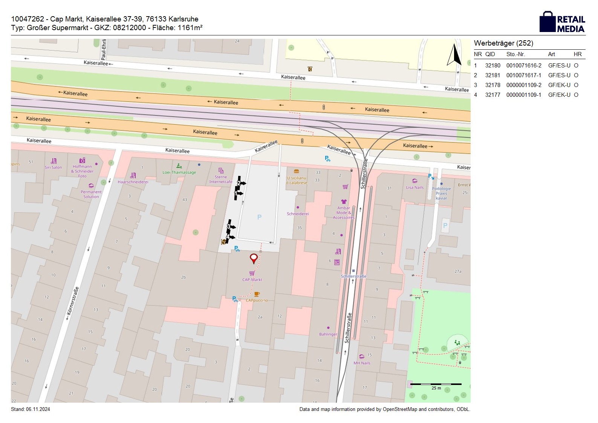This screenshot has height=423, width=598.
Task: Click the 25 m scale bar
Action: point(436,385)
